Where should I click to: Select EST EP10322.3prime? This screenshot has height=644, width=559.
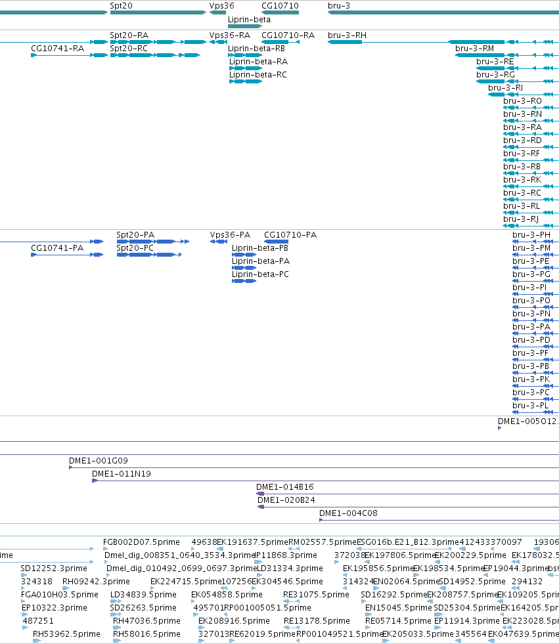point(25,614)
